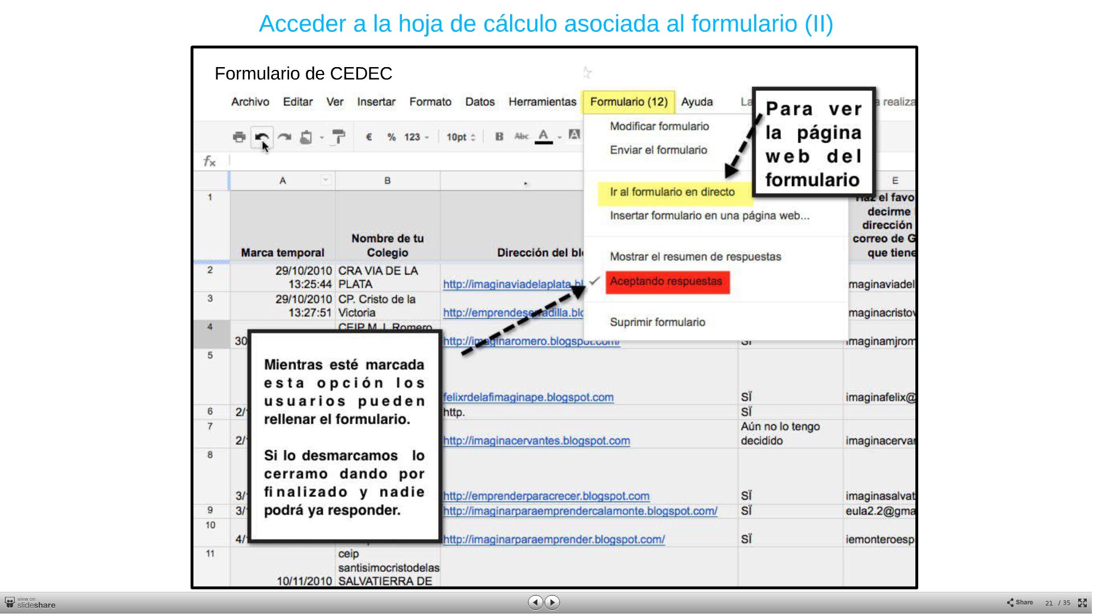The image size is (1093, 614).
Task: Click the 10pt font size stepper
Action: tap(461, 137)
